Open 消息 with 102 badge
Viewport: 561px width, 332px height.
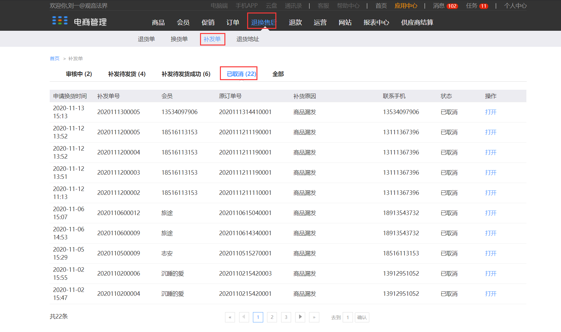click(x=445, y=6)
